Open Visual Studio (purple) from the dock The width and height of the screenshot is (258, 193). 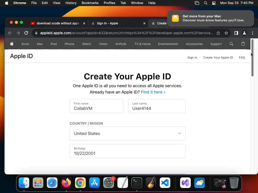[185, 183]
